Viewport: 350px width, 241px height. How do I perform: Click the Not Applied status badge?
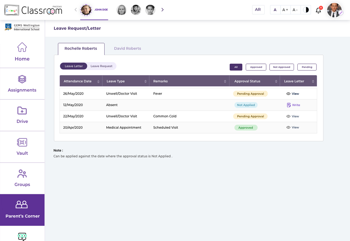(x=246, y=105)
